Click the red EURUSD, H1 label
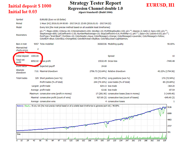 coord(160,5)
